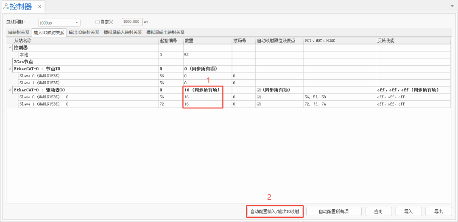Click the 自动配置输入/输出IO映射 button
This screenshot has height=222, width=458.
pyautogui.click(x=274, y=211)
